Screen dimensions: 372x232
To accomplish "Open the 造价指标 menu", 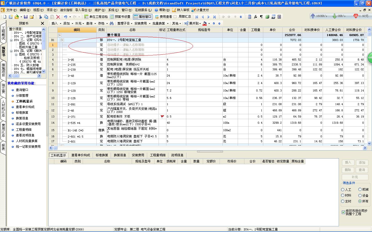I will click(x=66, y=10).
